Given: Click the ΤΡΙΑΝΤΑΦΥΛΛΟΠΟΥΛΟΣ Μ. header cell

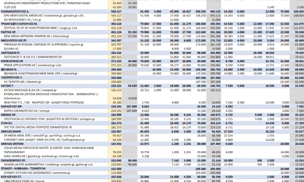Looking at the screenshot, I should (x=19, y=24).
